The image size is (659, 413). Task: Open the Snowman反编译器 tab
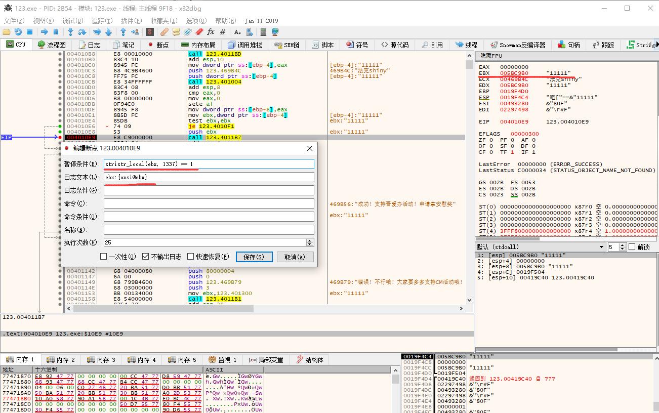click(x=517, y=45)
